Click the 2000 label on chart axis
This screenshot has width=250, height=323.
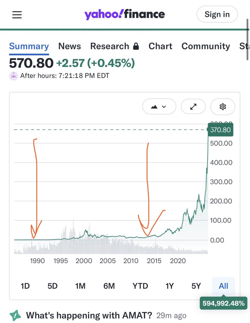pos(84,261)
